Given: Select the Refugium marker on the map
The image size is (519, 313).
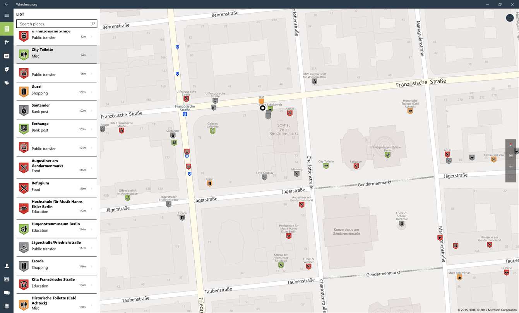Looking at the screenshot, I should coord(356,166).
